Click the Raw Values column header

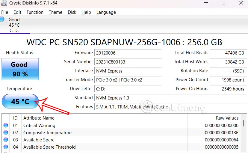(227, 118)
